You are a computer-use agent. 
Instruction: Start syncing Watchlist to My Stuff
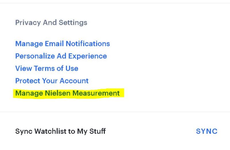206,132
